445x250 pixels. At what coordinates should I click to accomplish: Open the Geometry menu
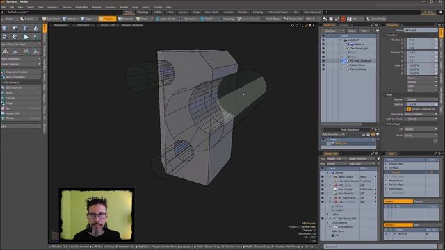(53, 7)
